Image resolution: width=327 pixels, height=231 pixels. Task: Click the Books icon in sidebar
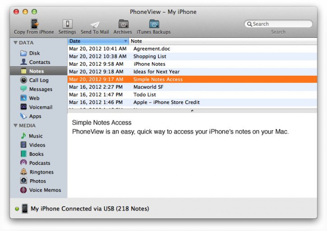[x=24, y=154]
